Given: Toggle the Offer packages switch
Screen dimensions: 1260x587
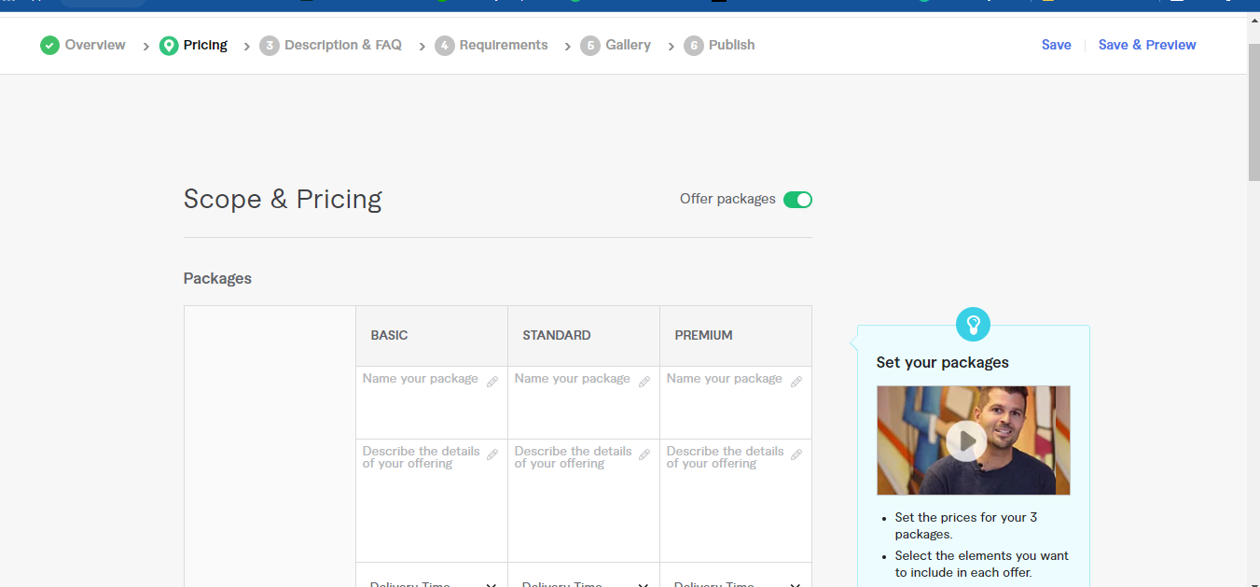Looking at the screenshot, I should click(797, 200).
